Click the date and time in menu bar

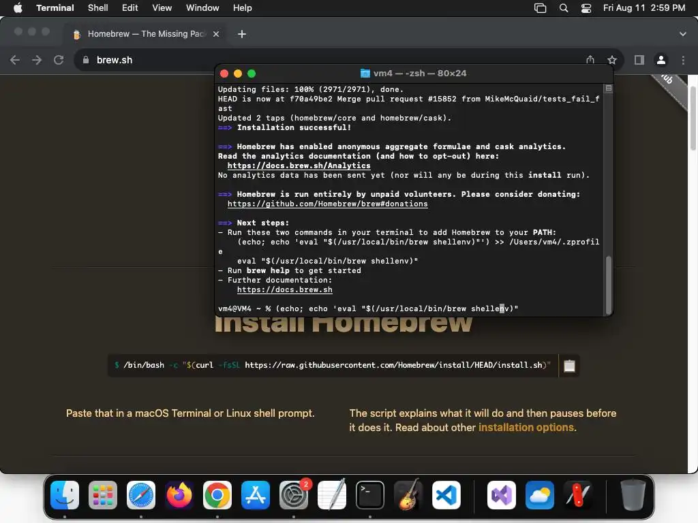pyautogui.click(x=643, y=7)
